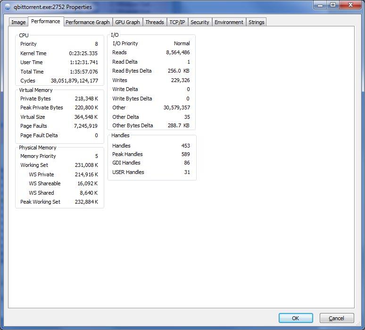Click the Writes value 229,326
The image size is (365, 330).
point(181,80)
